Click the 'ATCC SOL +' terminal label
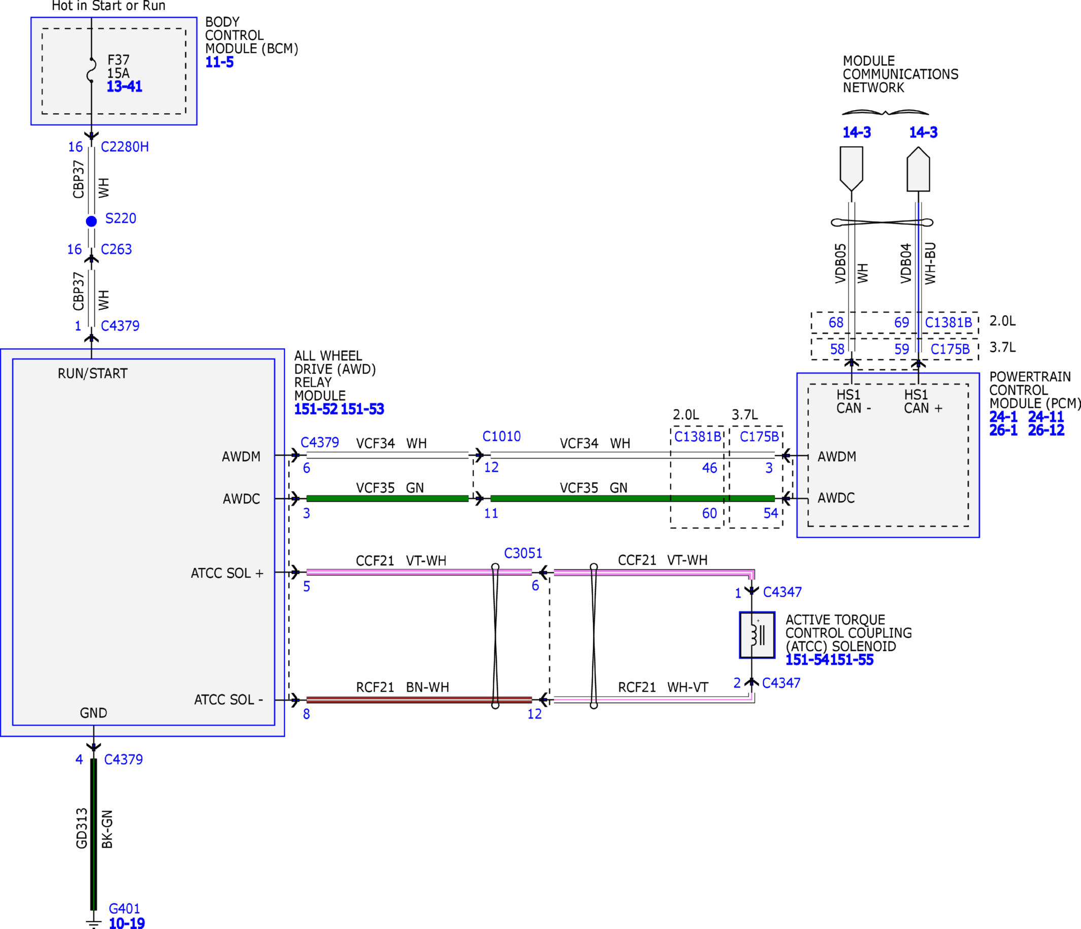 tap(227, 573)
